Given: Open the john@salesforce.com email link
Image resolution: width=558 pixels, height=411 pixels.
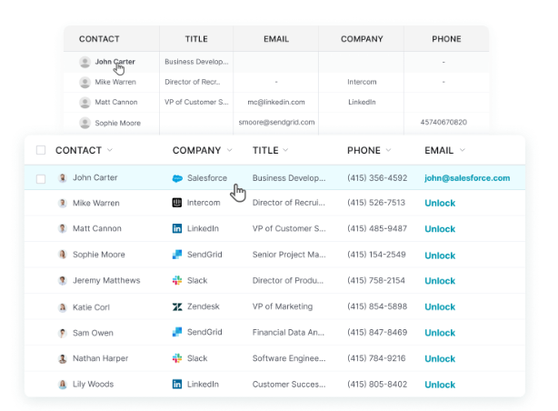Looking at the screenshot, I should (467, 178).
